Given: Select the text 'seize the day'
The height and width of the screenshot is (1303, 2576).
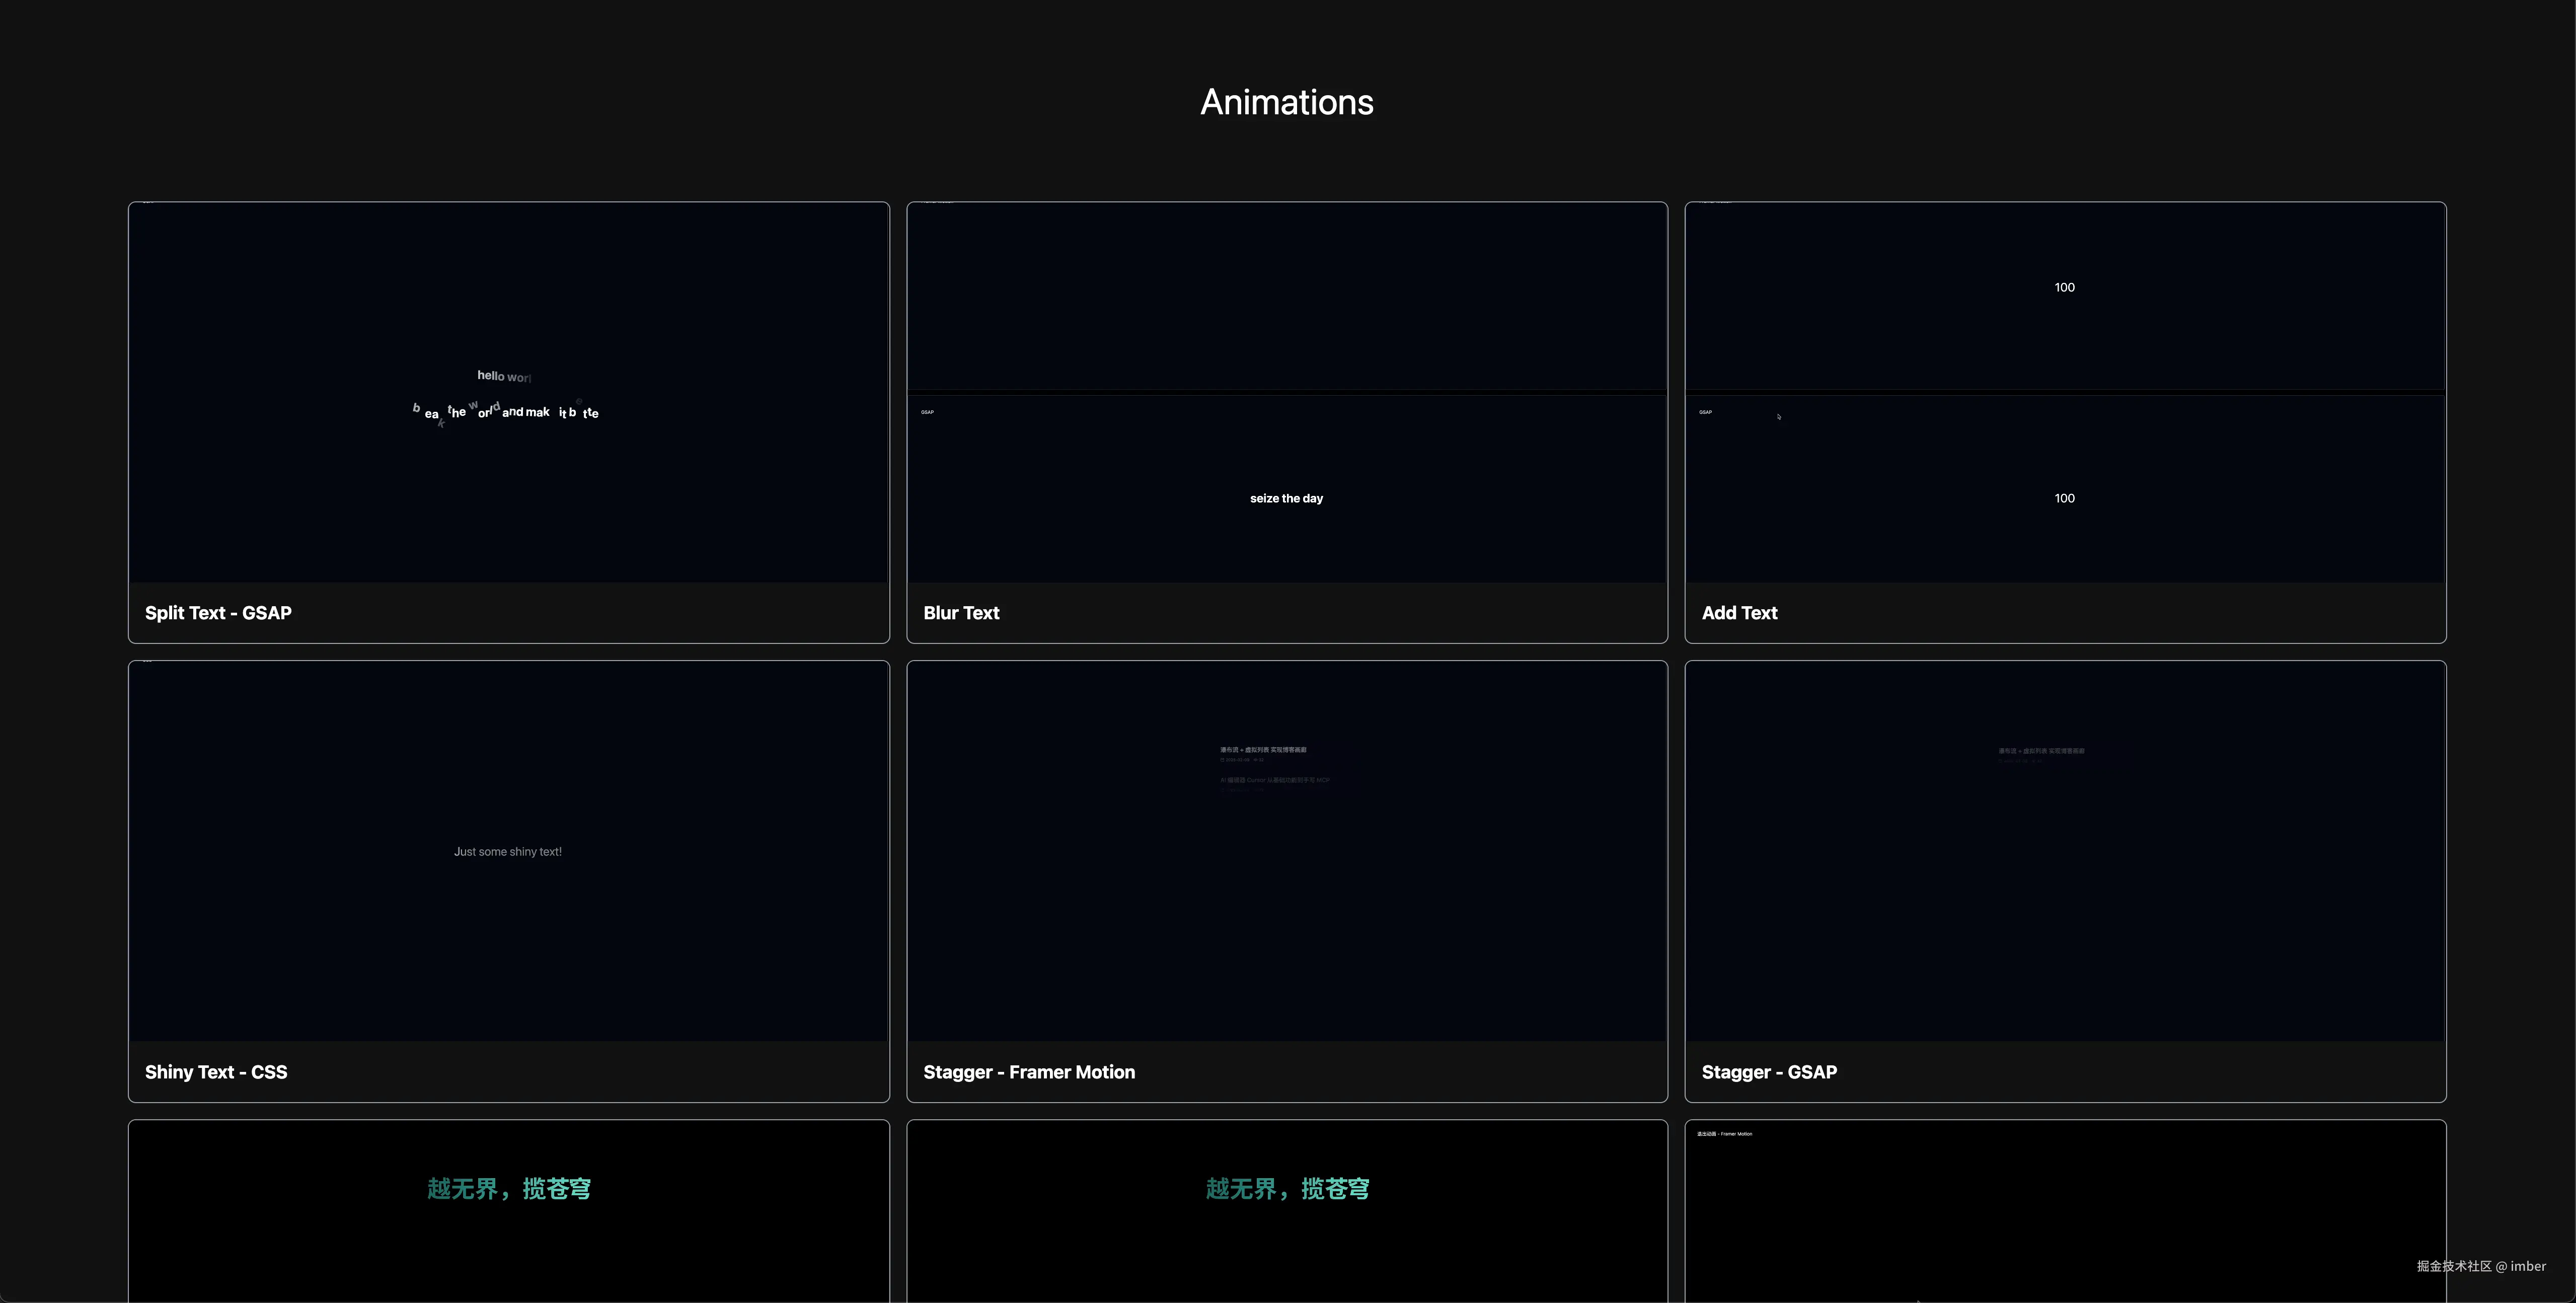Looking at the screenshot, I should tap(1286, 497).
